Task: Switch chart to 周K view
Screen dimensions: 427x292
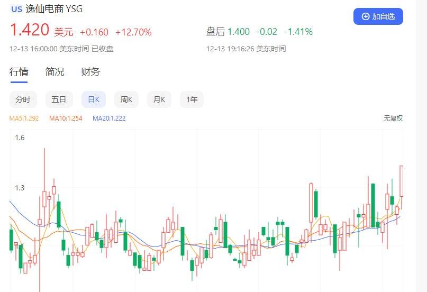Action: (126, 99)
